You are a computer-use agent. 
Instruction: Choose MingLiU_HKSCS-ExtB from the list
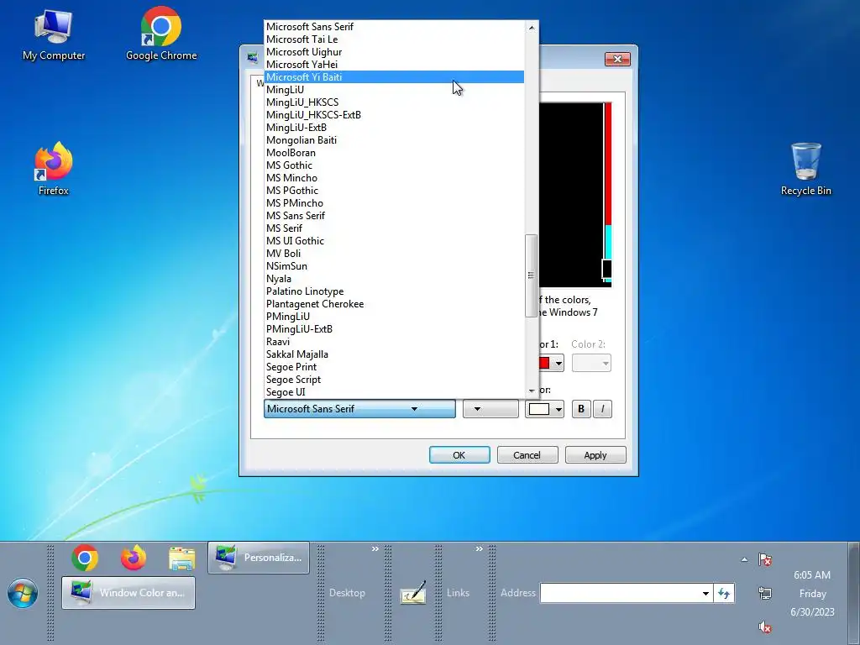394,114
